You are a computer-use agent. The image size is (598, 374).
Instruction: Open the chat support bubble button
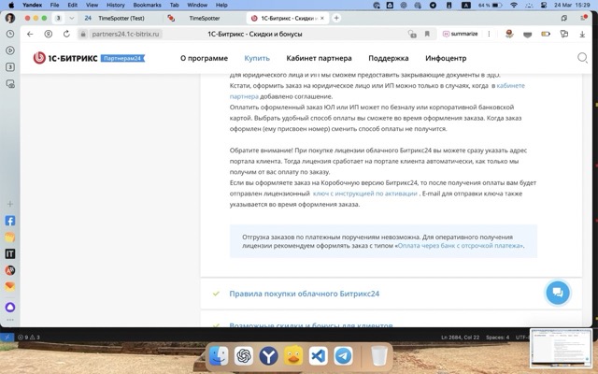(557, 293)
